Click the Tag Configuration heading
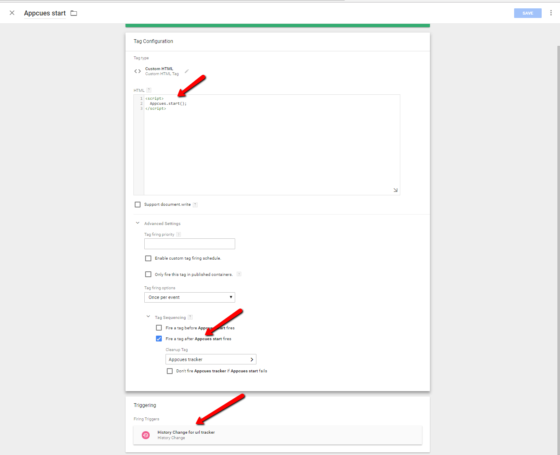Image resolution: width=560 pixels, height=455 pixels. pos(153,41)
